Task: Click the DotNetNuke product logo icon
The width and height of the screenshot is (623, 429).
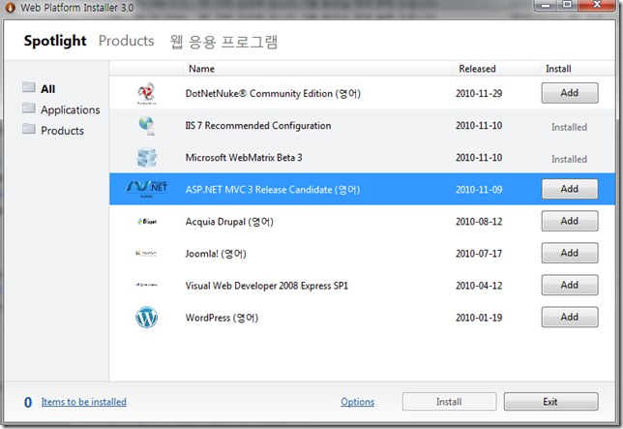Action: [146, 94]
